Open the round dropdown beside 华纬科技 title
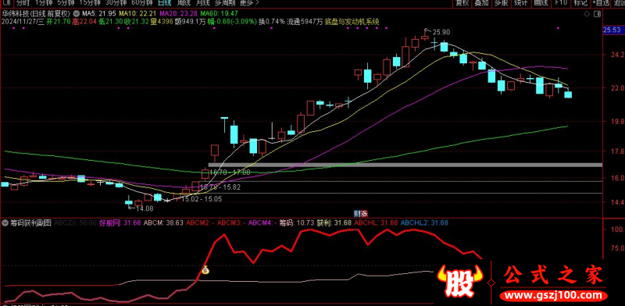This screenshot has width=625, height=306. click(77, 12)
